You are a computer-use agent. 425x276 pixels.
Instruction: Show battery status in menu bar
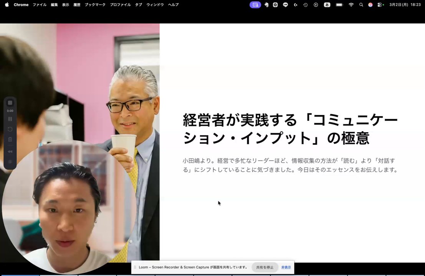[x=339, y=5]
